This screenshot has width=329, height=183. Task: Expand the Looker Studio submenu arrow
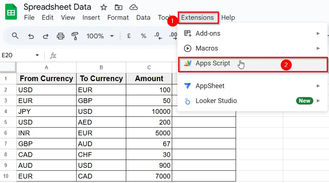(318, 101)
